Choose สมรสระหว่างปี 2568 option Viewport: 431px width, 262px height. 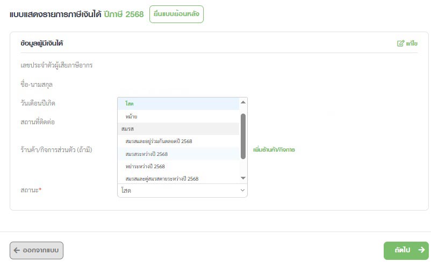(x=178, y=154)
